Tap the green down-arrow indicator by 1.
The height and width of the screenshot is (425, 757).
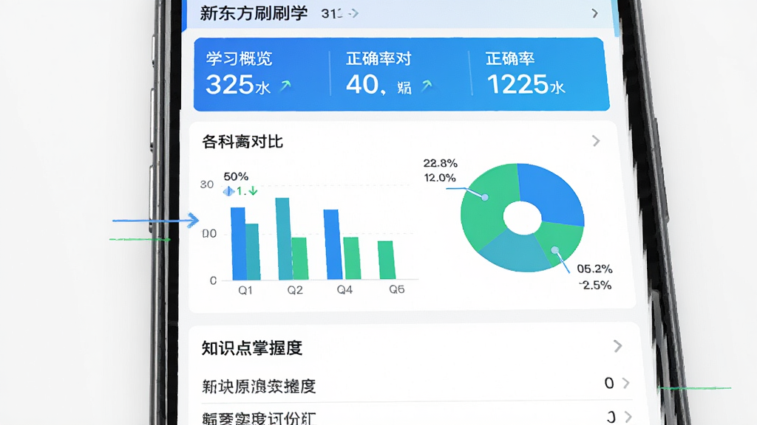253,191
